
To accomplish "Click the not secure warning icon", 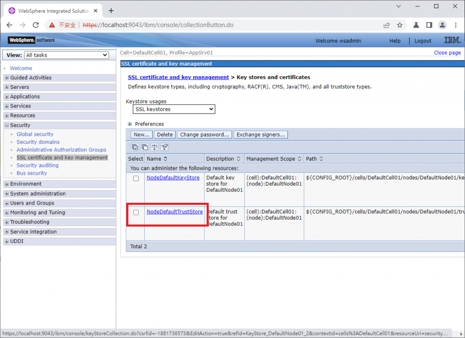I will 52,25.
